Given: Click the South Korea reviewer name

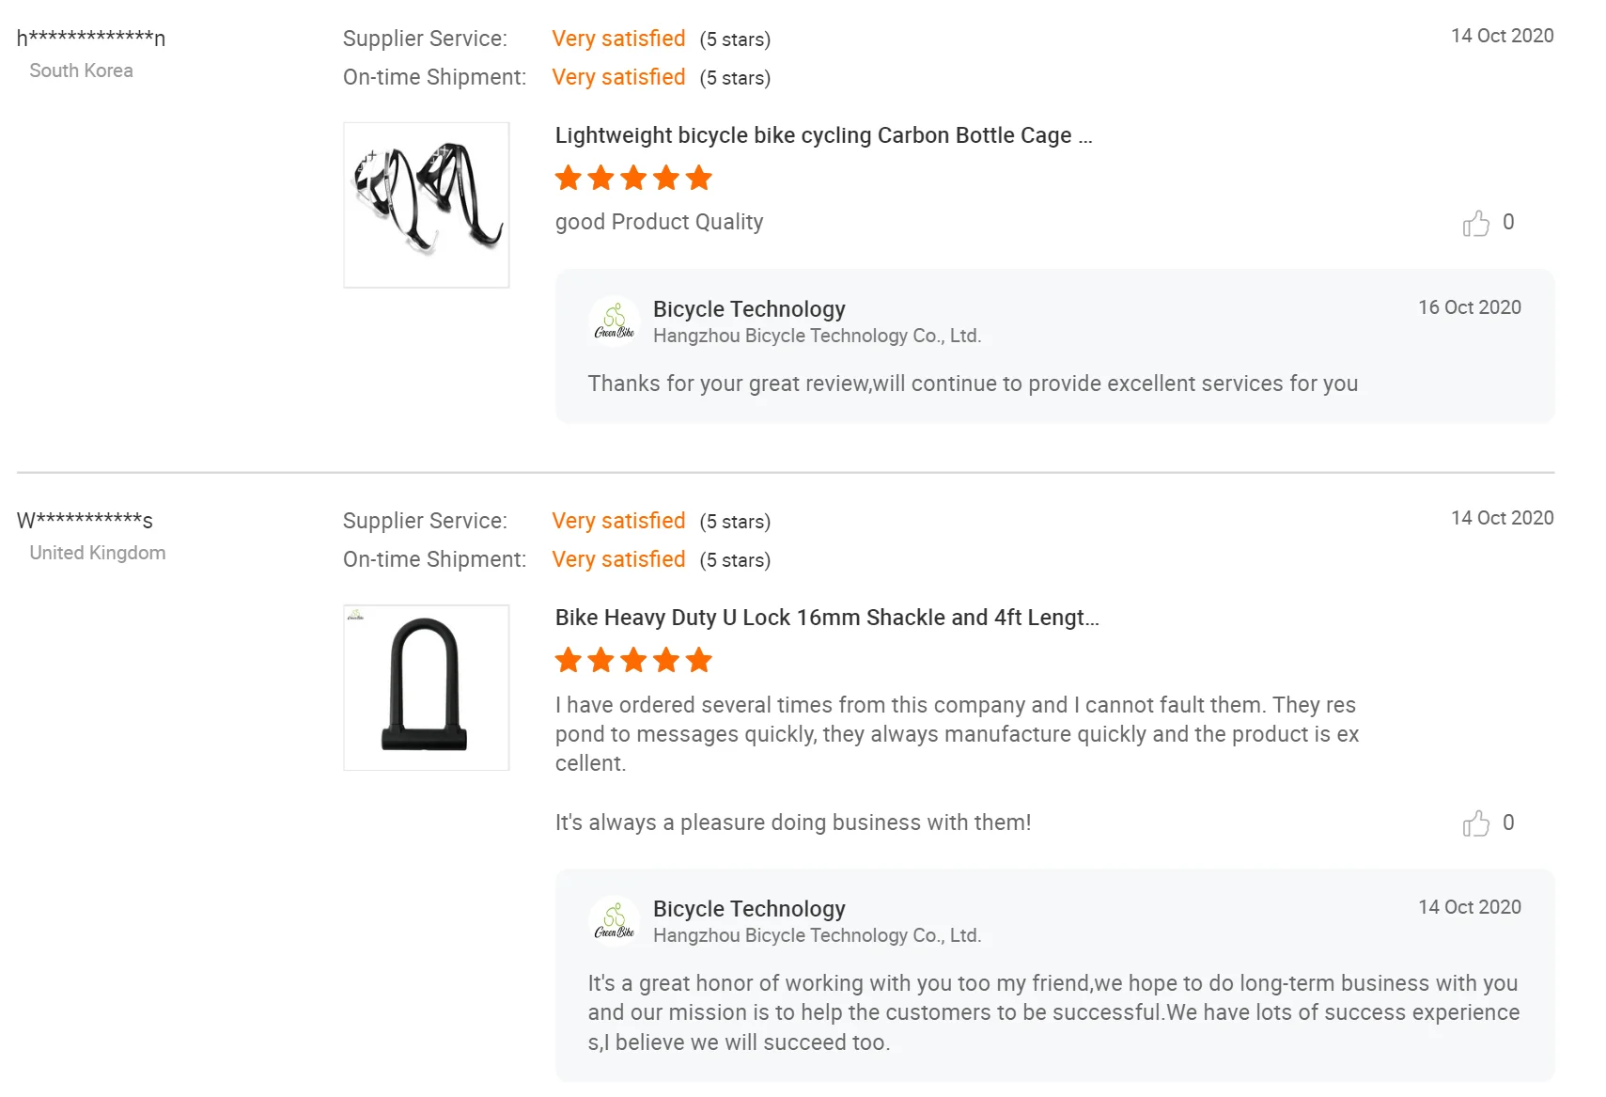Looking at the screenshot, I should click(91, 39).
